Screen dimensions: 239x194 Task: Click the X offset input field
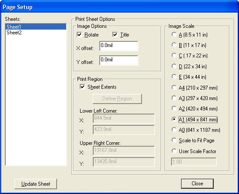pyautogui.click(x=119, y=46)
